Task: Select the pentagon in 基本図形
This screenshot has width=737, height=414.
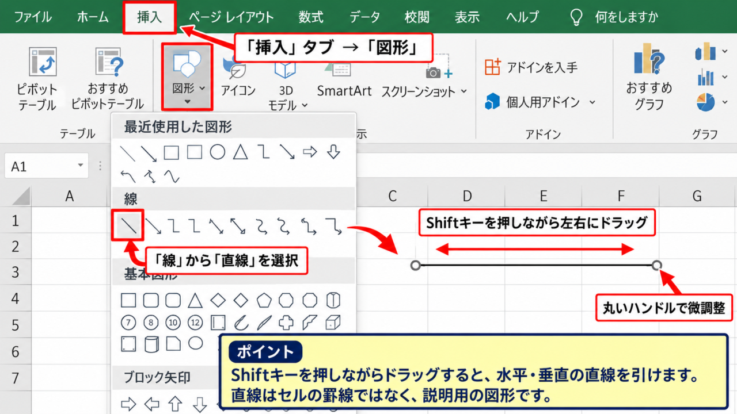Action: point(264,300)
